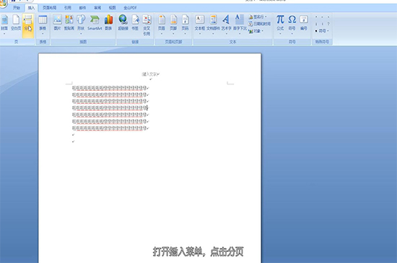Open the signature line (签名行) dropdown
Viewport: 397px width, 263px height.
[x=258, y=17]
